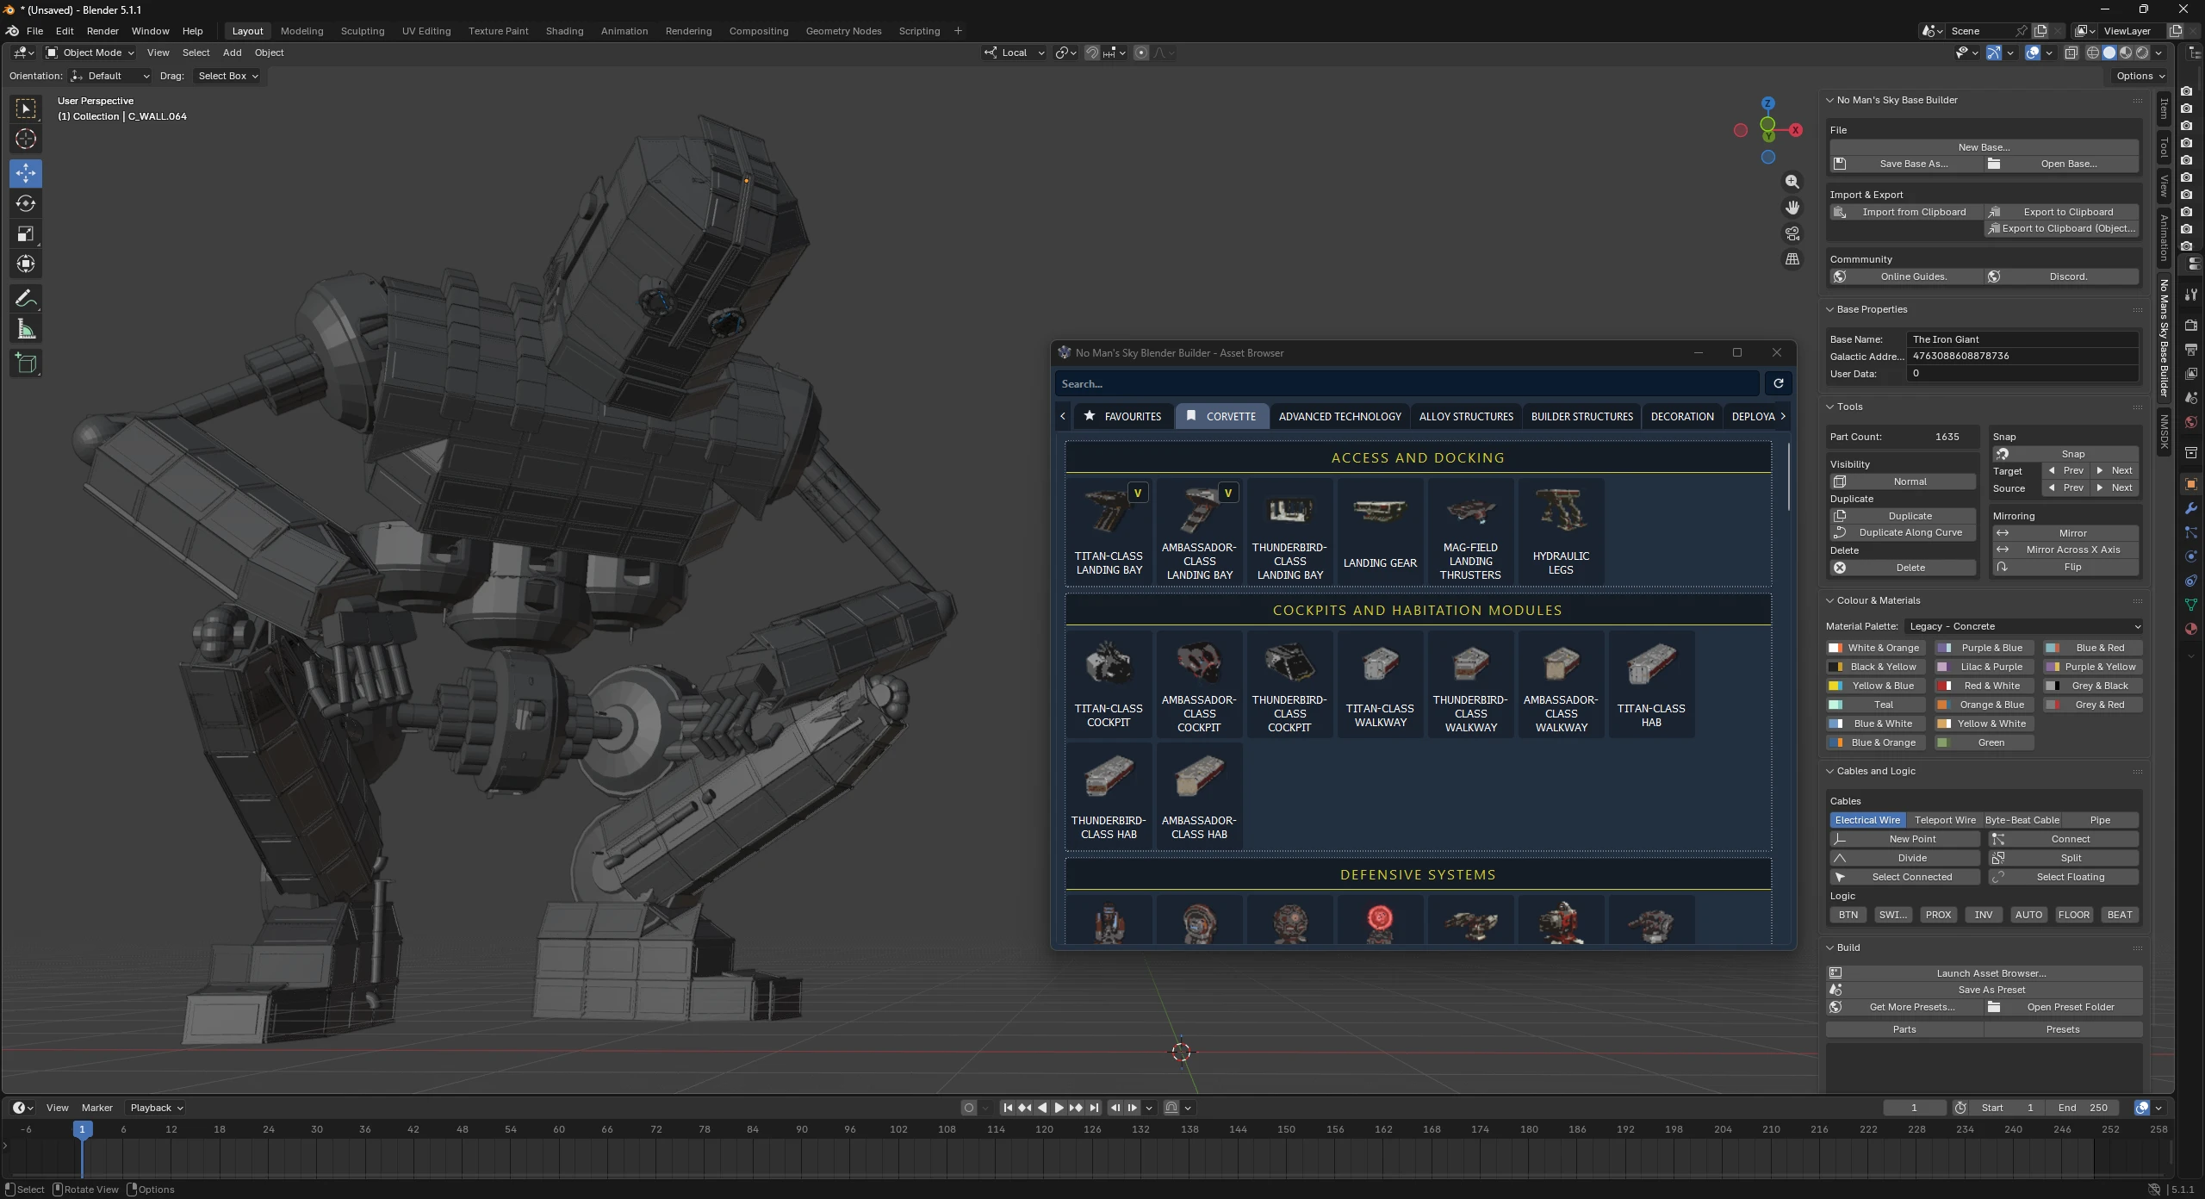
Task: Click Import from Clipboard
Action: (x=1905, y=212)
